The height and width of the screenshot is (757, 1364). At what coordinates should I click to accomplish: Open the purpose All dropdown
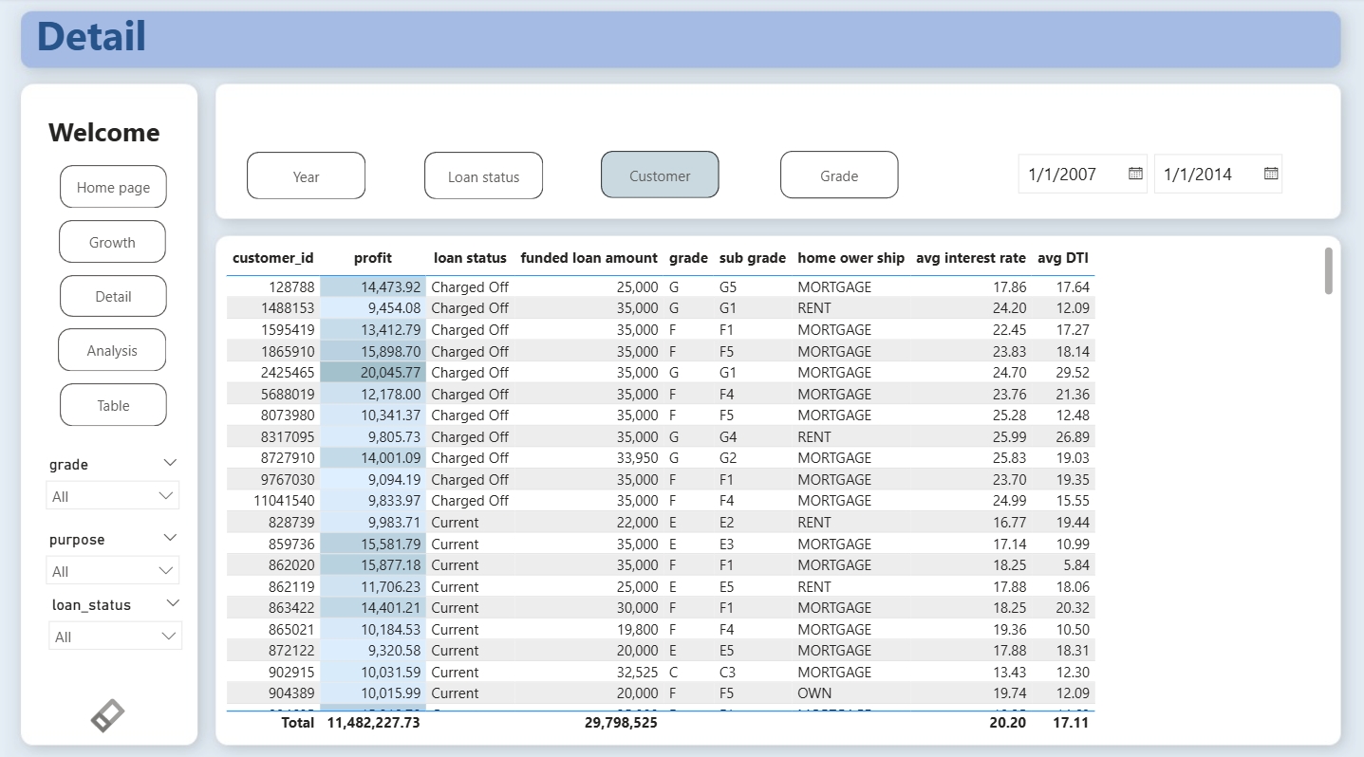pos(113,571)
